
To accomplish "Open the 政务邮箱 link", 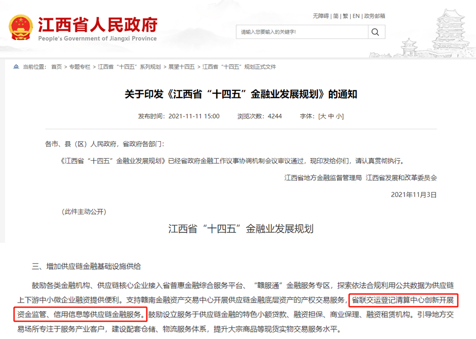I will click(x=375, y=16).
